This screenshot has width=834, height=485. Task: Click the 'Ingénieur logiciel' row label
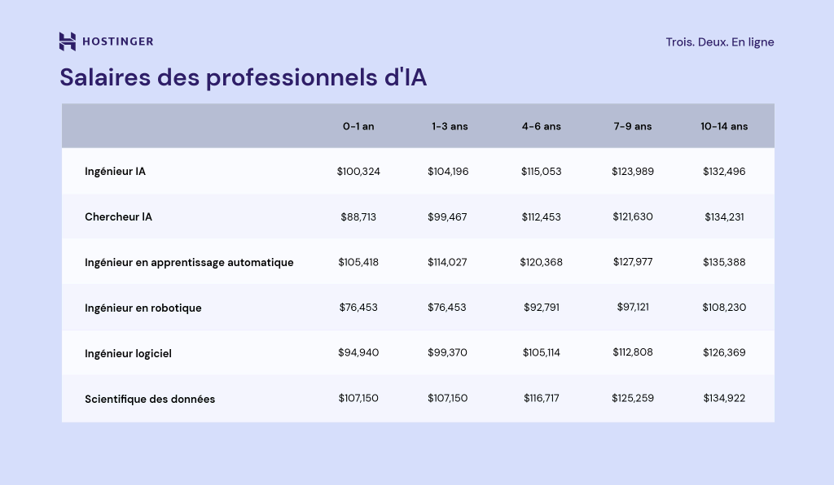coord(128,353)
